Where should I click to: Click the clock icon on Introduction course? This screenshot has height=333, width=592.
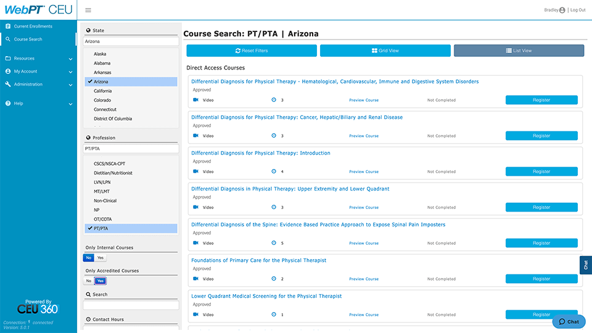tap(274, 171)
